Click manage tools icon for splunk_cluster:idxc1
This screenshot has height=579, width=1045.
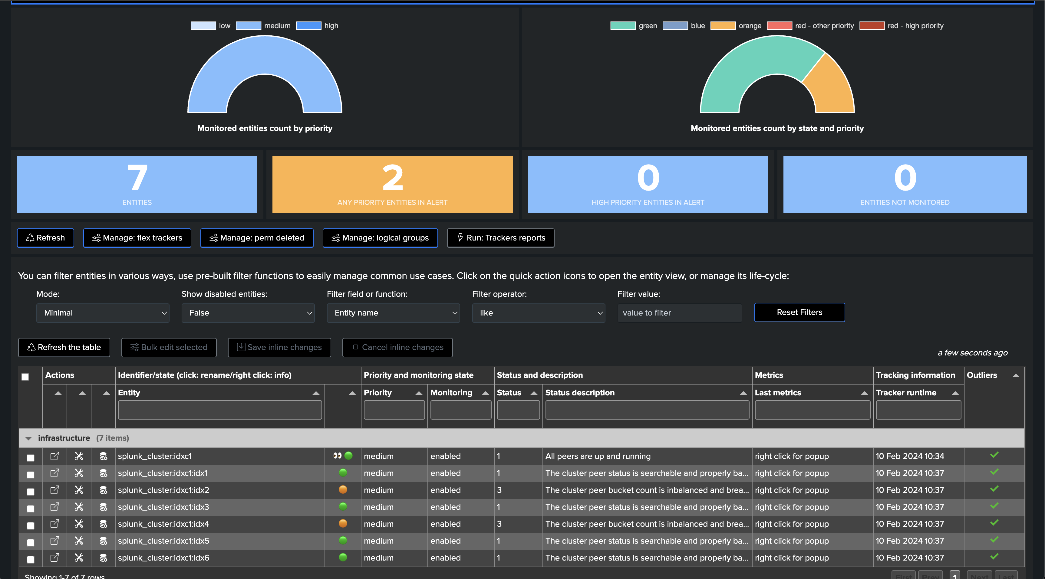pyautogui.click(x=79, y=456)
